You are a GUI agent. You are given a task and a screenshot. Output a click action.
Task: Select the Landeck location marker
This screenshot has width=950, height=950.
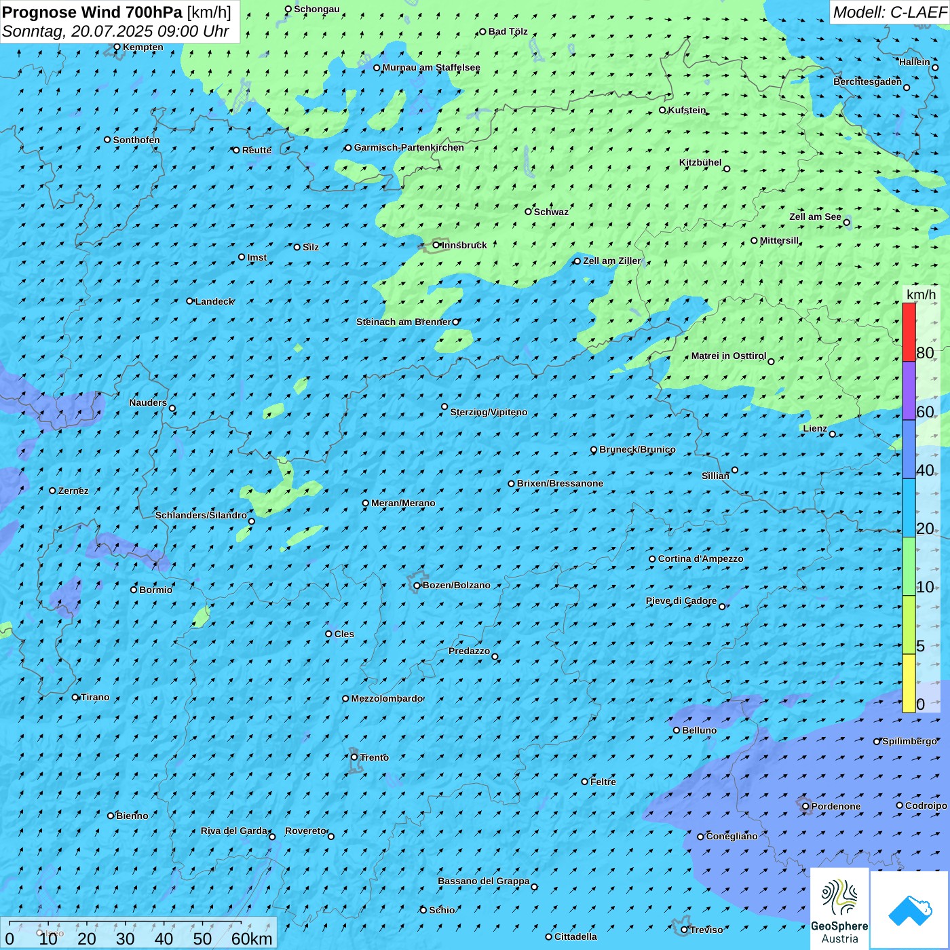click(x=189, y=301)
